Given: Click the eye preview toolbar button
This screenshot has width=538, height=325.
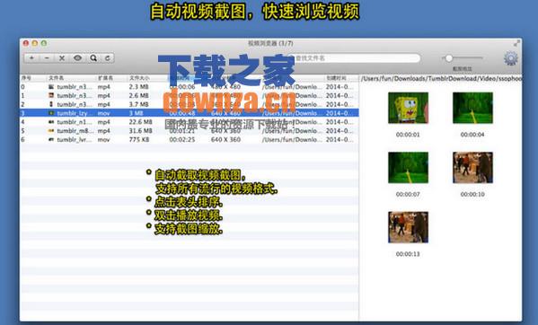Looking at the screenshot, I should tap(77, 58).
